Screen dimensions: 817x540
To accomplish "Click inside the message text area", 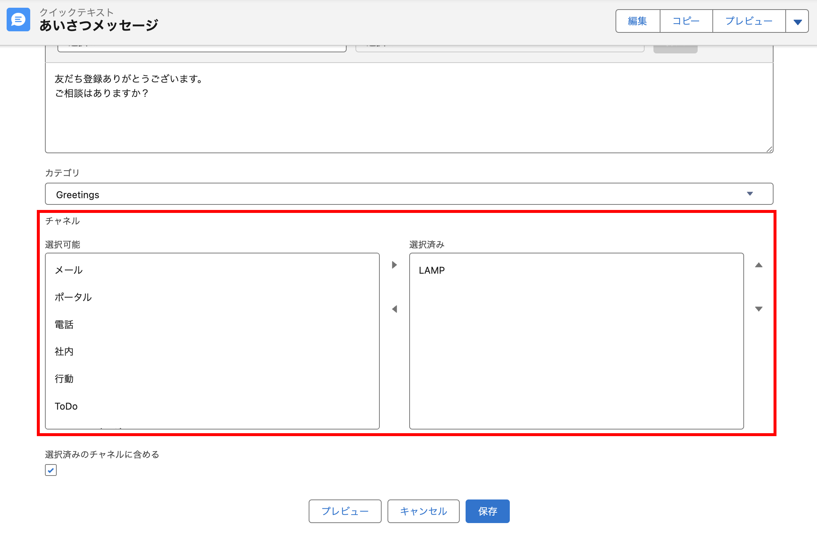I will (409, 118).
